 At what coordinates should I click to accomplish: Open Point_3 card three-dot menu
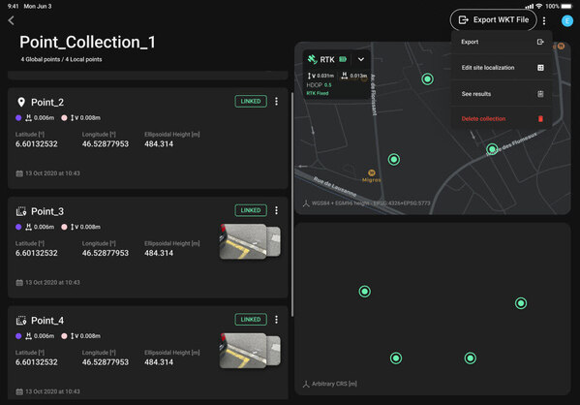pos(276,210)
